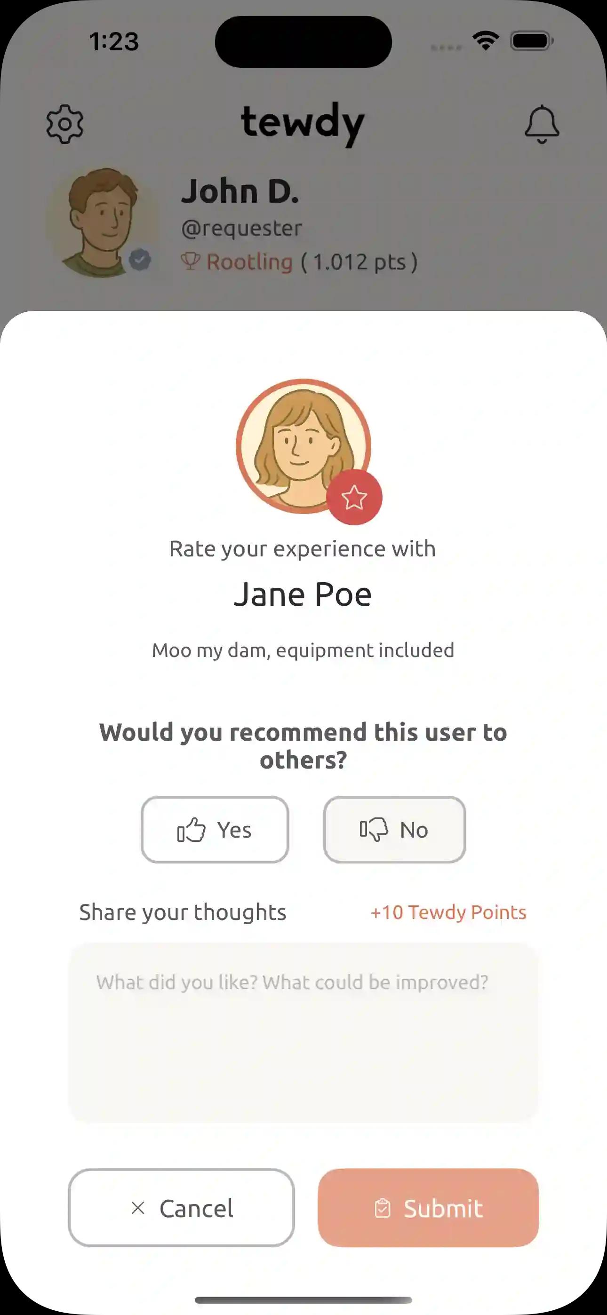The width and height of the screenshot is (607, 1315).
Task: Click the clipboard icon inside Submit button
Action: tap(383, 1208)
